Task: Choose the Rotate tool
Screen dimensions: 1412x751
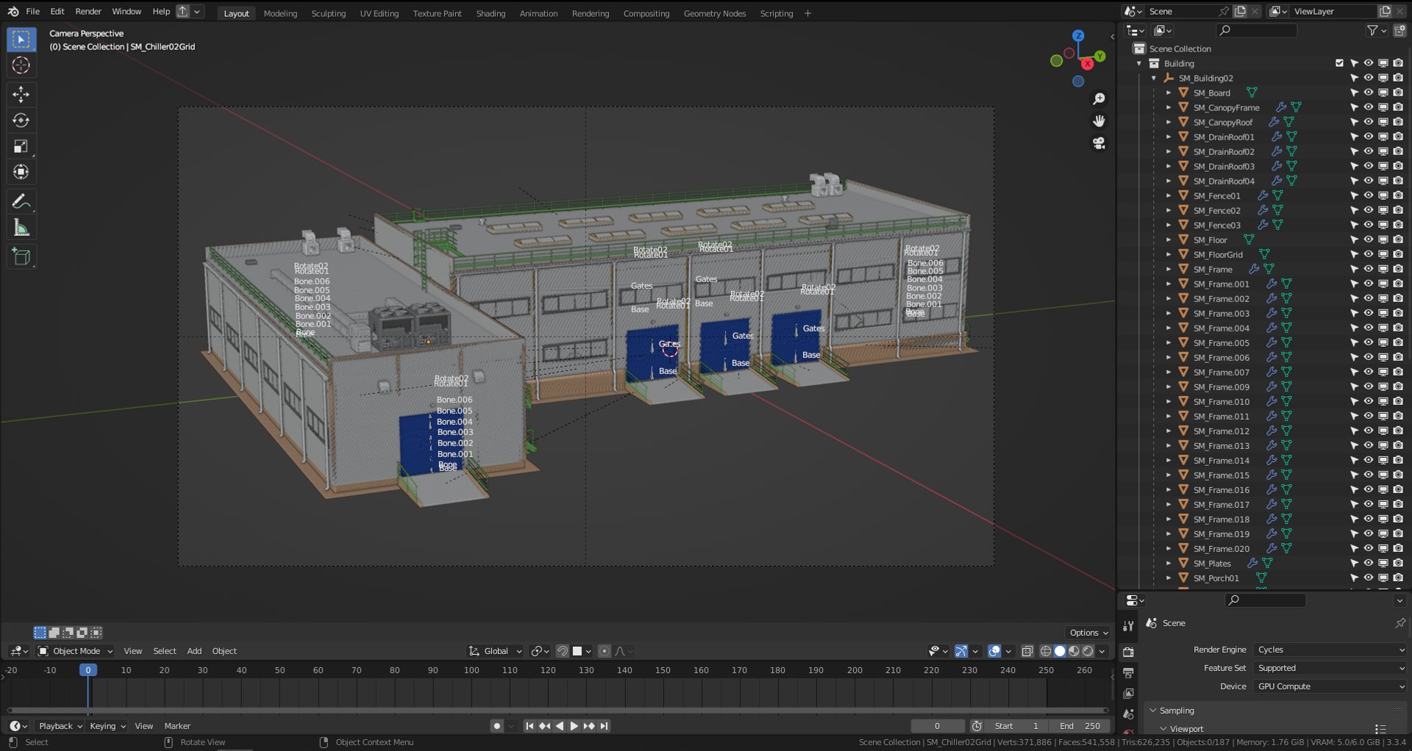Action: pyautogui.click(x=21, y=120)
